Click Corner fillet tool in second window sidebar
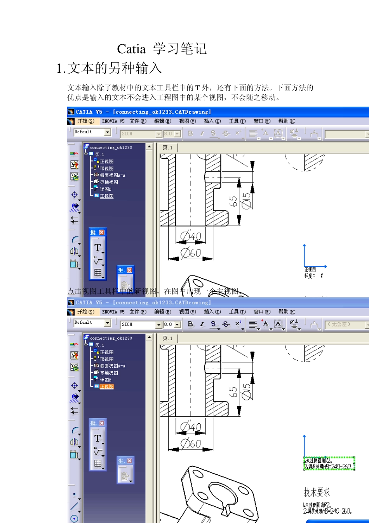This screenshot has height=523, width=369. 75,430
